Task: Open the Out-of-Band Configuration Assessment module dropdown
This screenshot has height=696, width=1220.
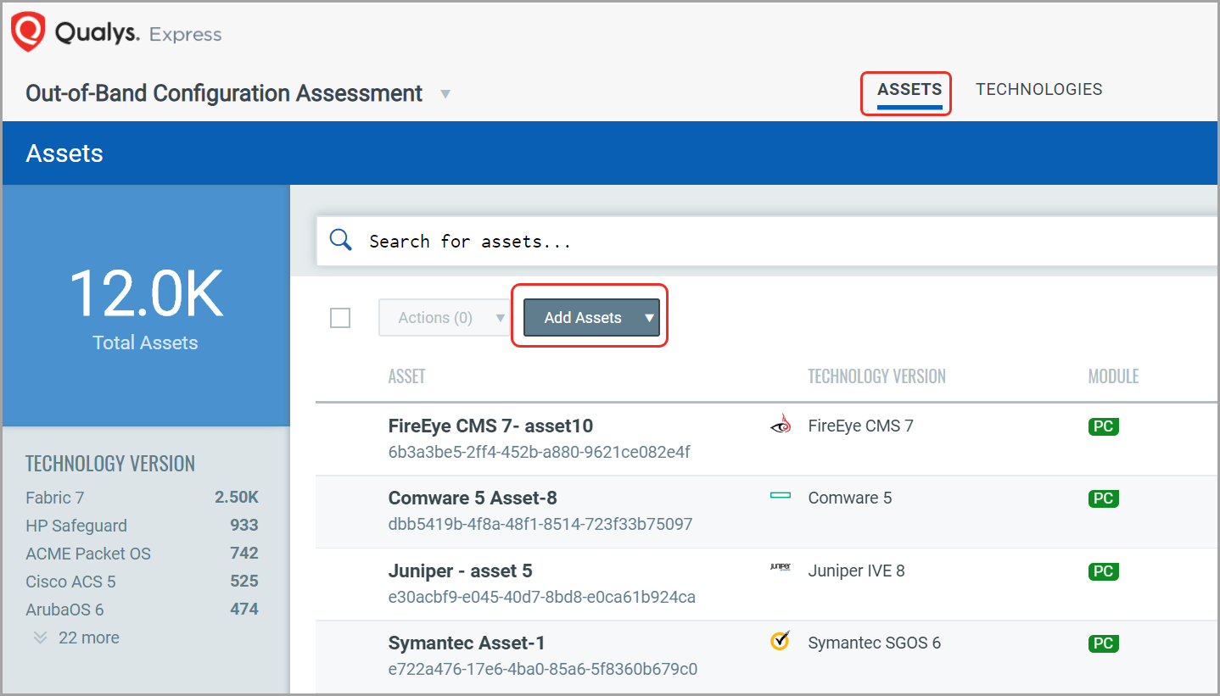Action: [445, 94]
